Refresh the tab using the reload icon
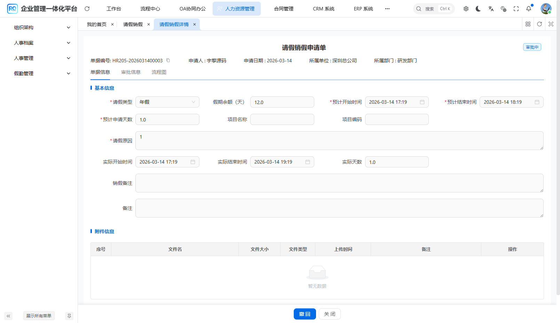Viewport: 560px width, 323px height. click(539, 24)
